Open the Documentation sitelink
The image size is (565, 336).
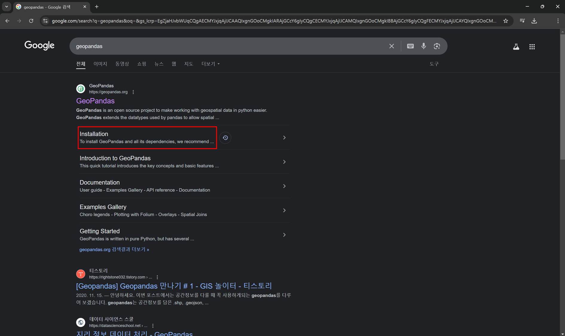point(100,182)
